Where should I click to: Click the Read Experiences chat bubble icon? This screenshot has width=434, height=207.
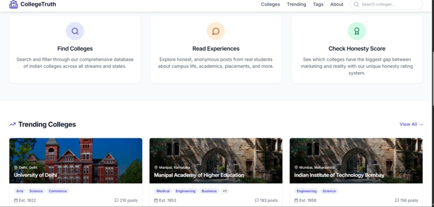pyautogui.click(x=216, y=31)
